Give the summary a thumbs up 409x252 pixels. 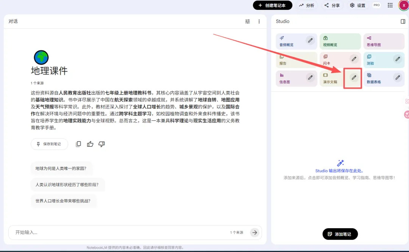(x=90, y=144)
